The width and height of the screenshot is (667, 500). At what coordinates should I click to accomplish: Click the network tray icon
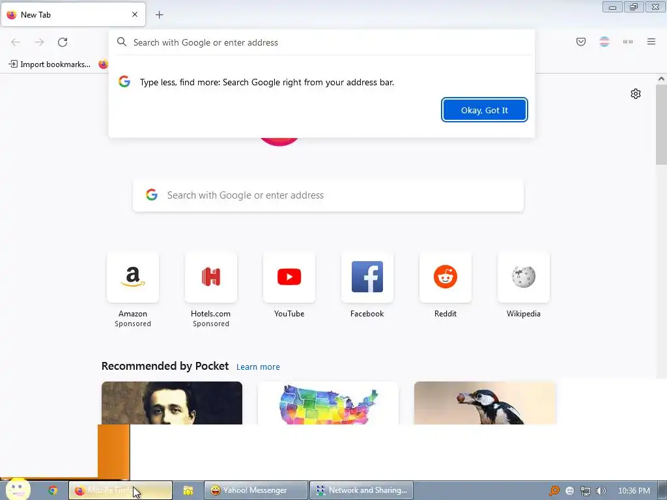[586, 491]
